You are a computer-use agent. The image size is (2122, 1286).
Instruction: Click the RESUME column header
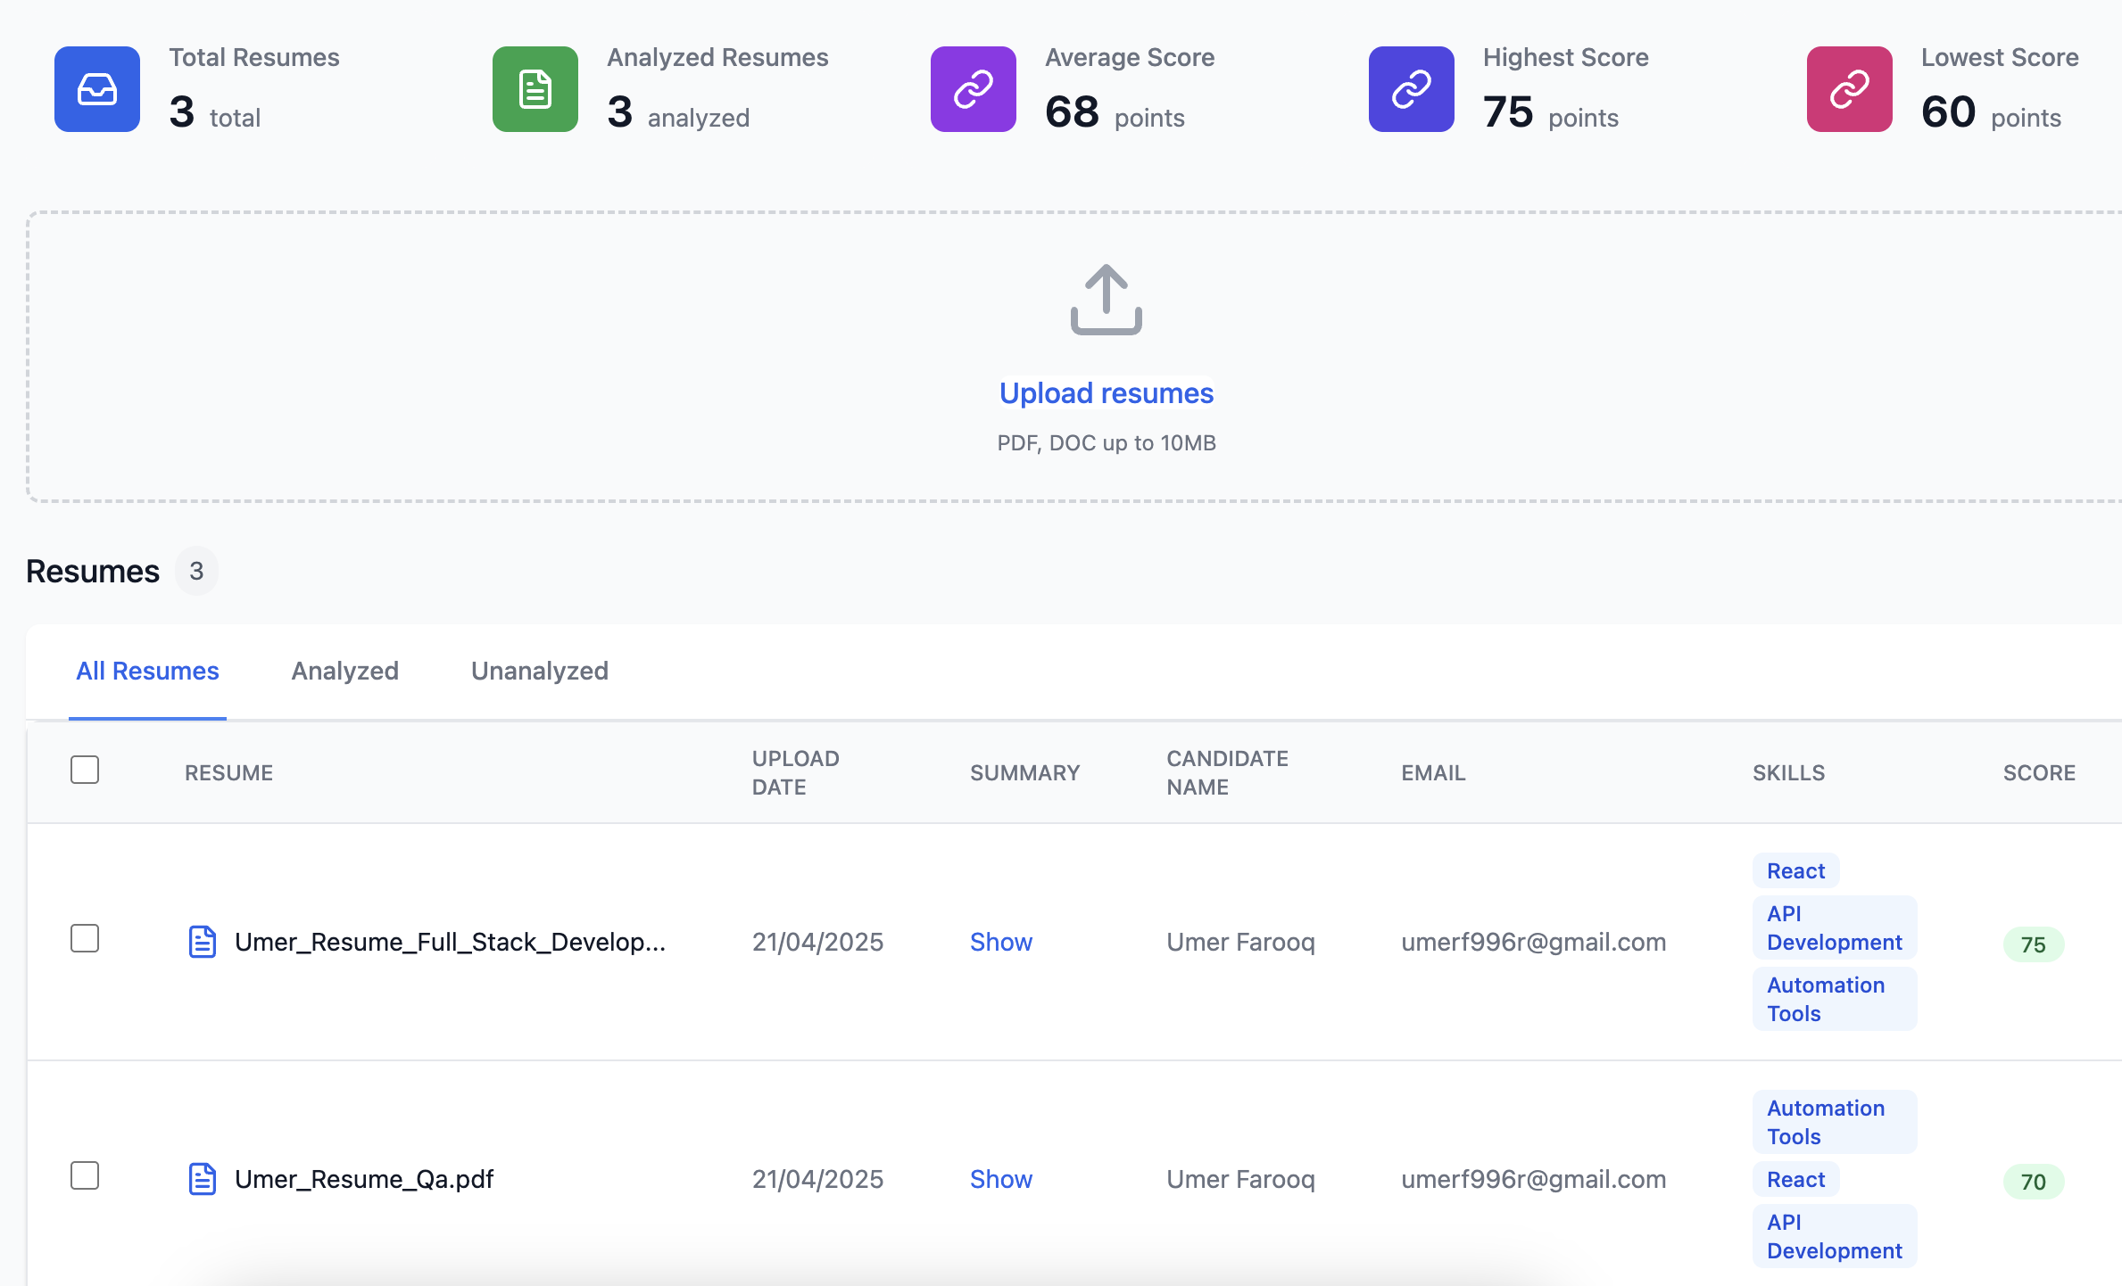pyautogui.click(x=228, y=773)
